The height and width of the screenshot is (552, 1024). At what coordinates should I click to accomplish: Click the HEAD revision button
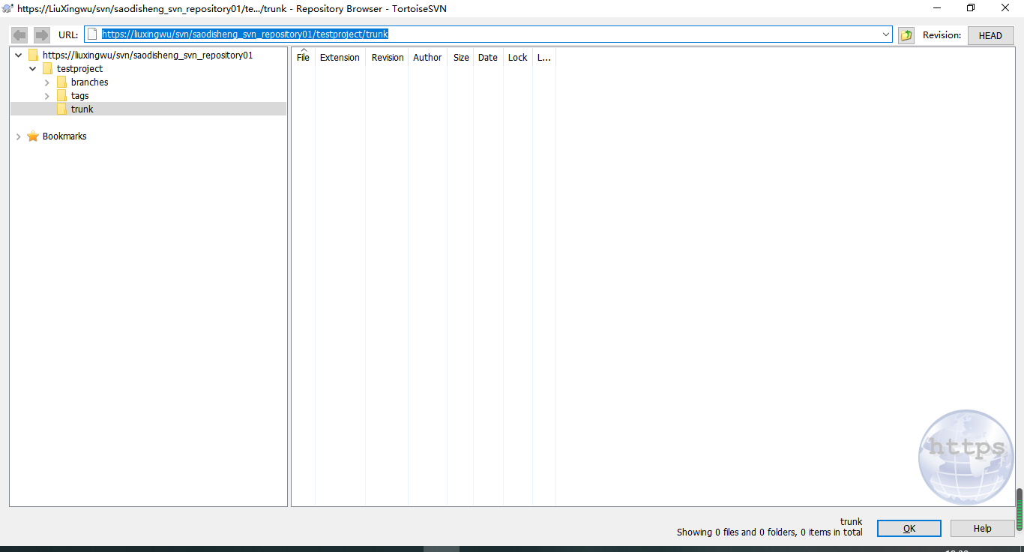click(990, 35)
